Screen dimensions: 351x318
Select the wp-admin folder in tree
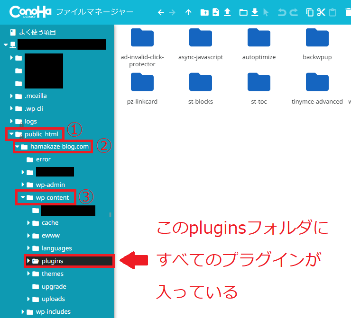click(x=46, y=185)
